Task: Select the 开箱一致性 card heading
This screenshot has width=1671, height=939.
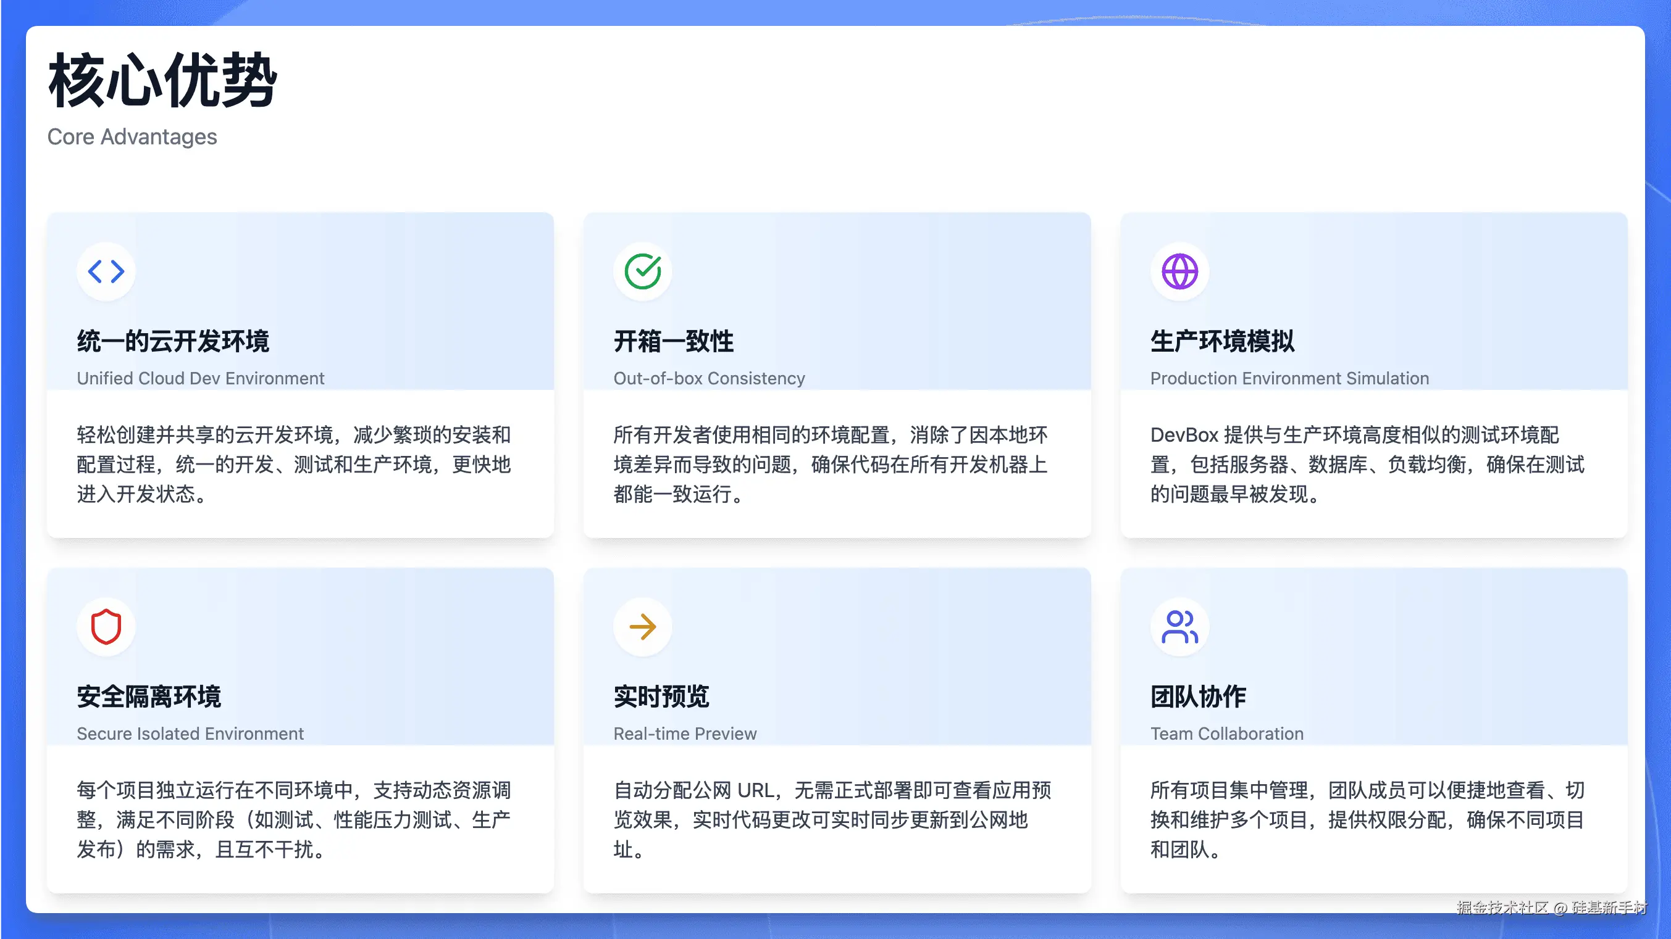Action: pyautogui.click(x=673, y=342)
